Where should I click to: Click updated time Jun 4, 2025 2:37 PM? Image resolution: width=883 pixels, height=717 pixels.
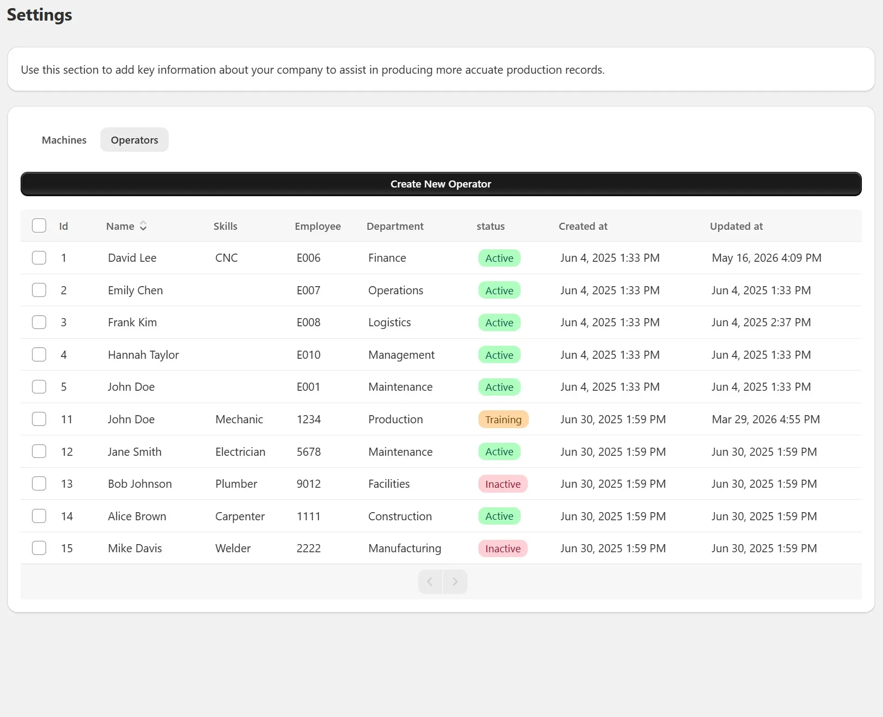(761, 322)
